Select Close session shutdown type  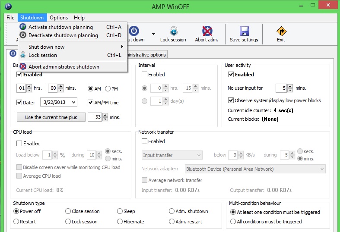pyautogui.click(x=68, y=211)
